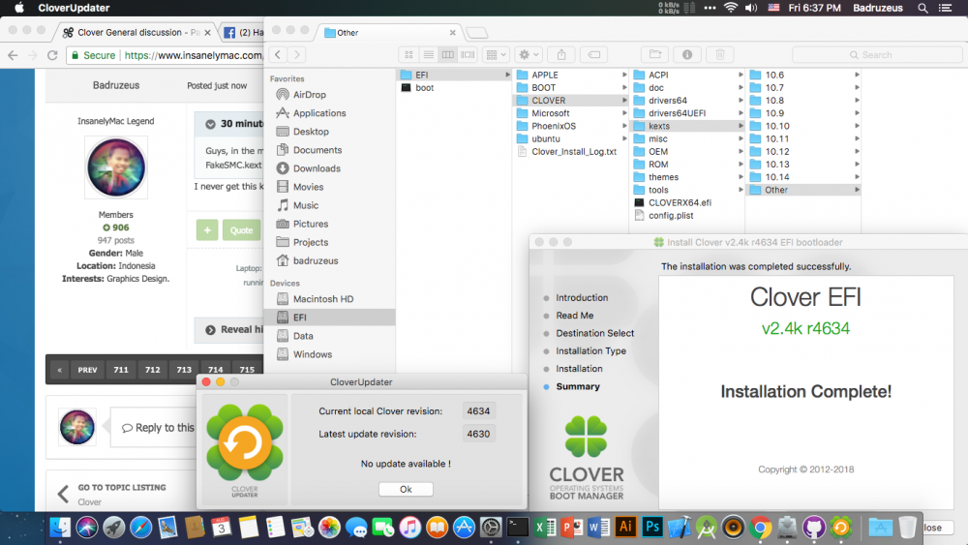Switch Finder to cover flow view
The height and width of the screenshot is (545, 968).
coord(468,55)
